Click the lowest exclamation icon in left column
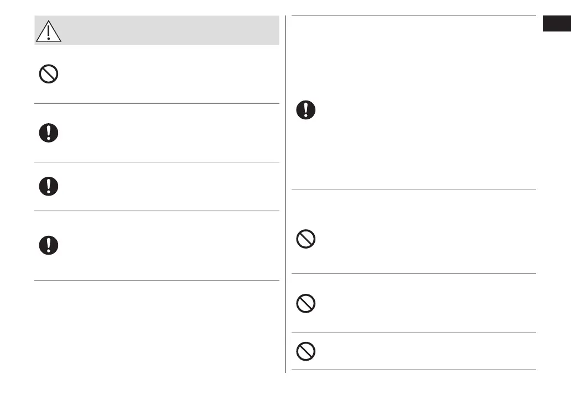571x401 pixels. click(x=49, y=245)
